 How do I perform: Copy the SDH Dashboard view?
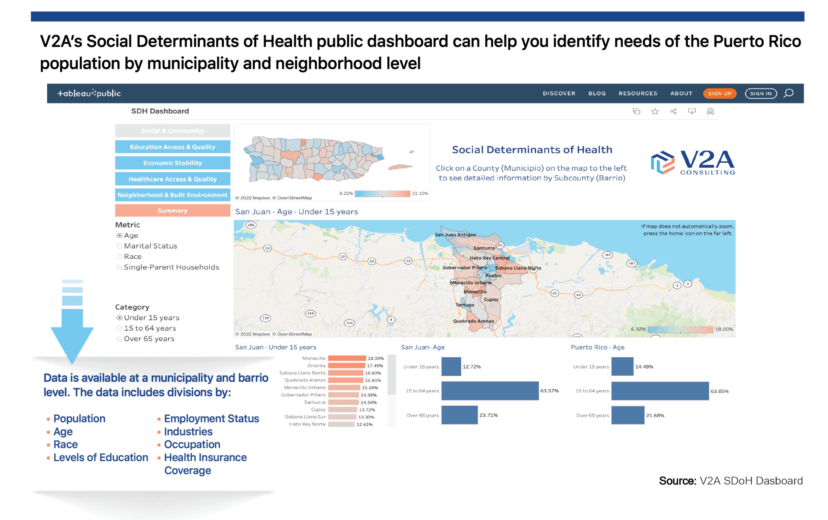637,111
